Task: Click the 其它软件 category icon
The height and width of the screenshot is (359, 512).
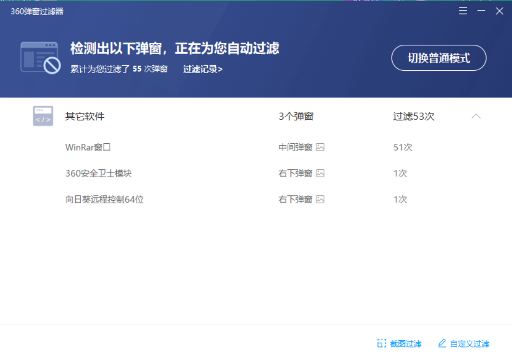Action: [x=43, y=116]
